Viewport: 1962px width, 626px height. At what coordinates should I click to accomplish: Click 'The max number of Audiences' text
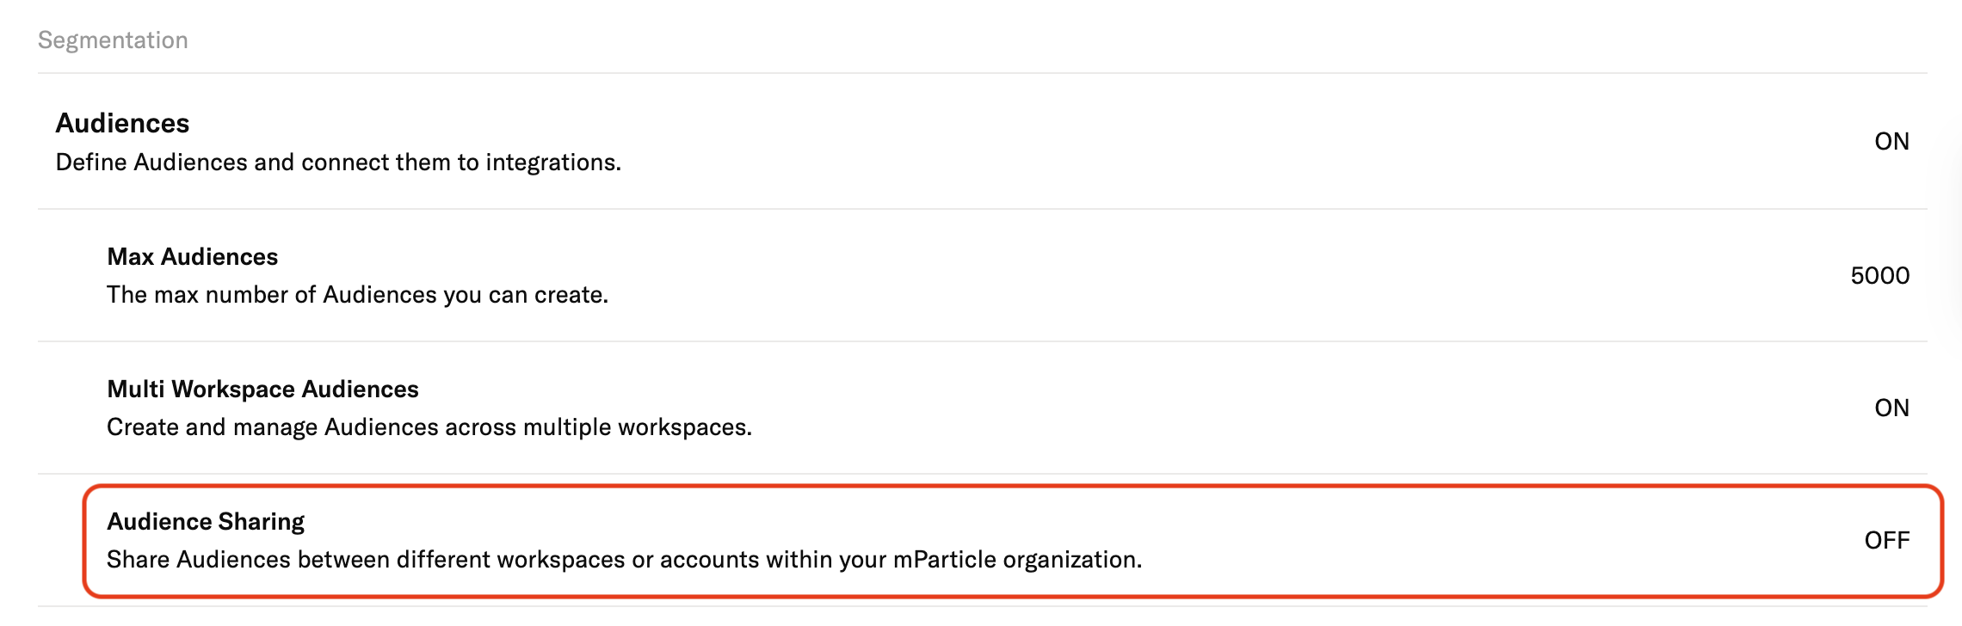pos(357,294)
